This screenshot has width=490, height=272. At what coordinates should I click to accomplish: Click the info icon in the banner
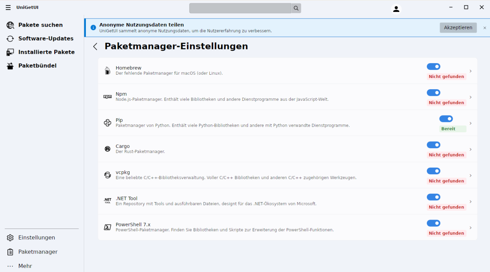(x=93, y=27)
